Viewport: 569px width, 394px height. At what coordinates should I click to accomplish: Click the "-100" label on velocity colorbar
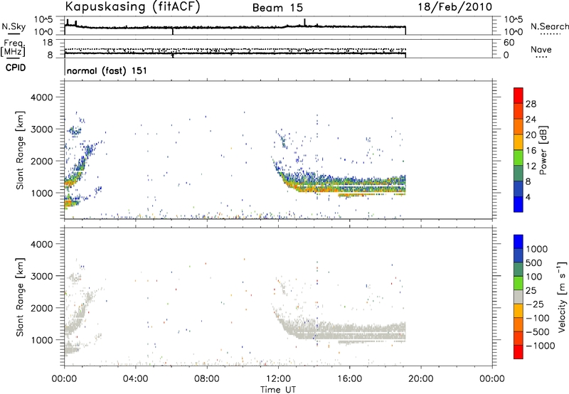(537, 318)
